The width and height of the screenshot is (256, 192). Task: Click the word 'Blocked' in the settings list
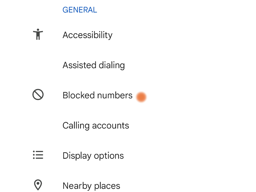pyautogui.click(x=79, y=95)
